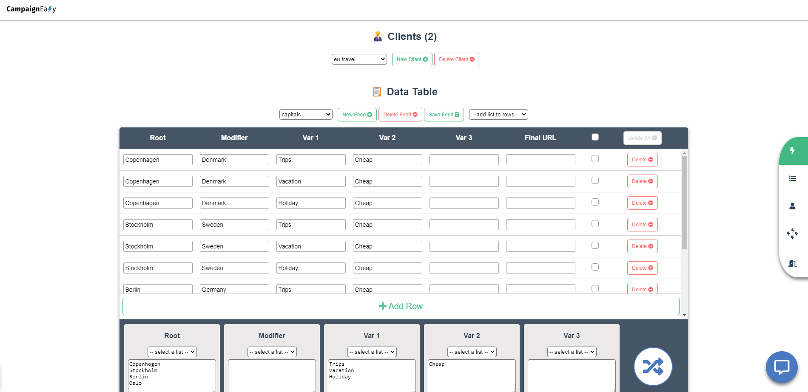Click the Var 1 textarea with Trips list
The height and width of the screenshot is (392, 808).
372,375
